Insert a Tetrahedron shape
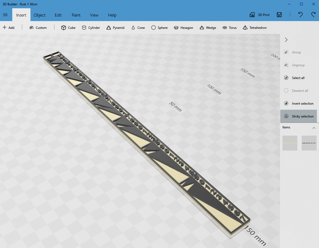This screenshot has height=248, width=319. (254, 27)
